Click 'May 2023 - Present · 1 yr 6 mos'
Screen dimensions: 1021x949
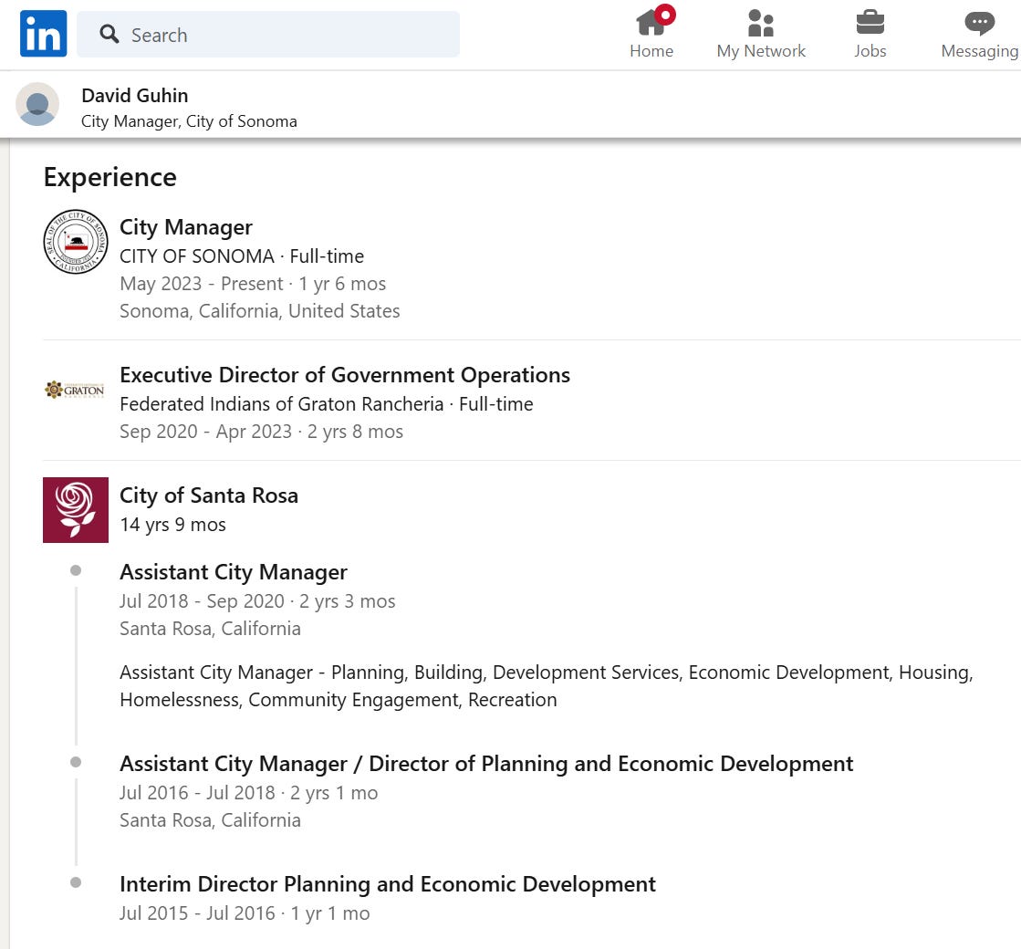pyautogui.click(x=253, y=284)
